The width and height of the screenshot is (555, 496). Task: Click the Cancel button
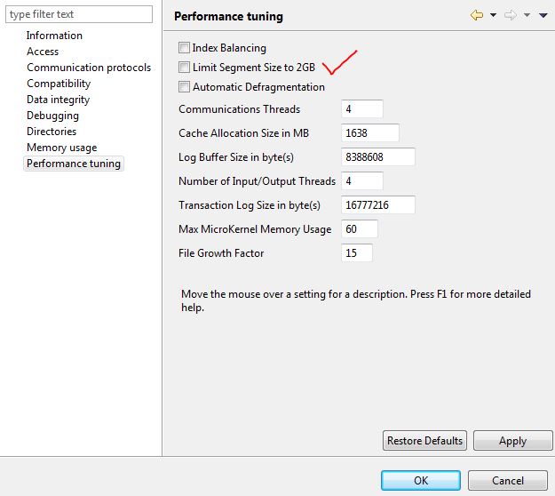[507, 481]
